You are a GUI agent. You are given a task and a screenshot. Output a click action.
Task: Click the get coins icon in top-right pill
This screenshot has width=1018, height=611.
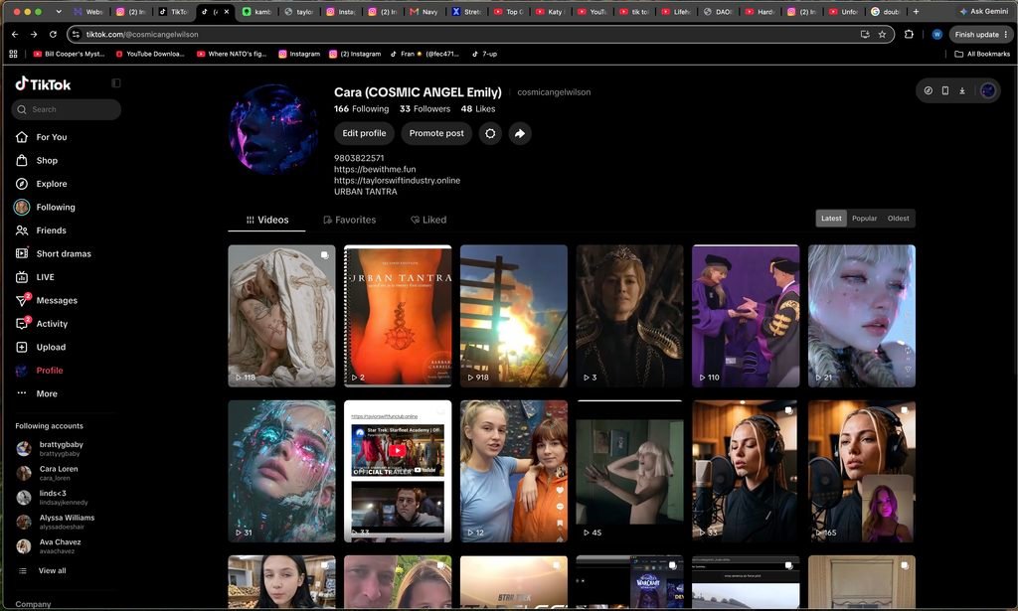[929, 90]
